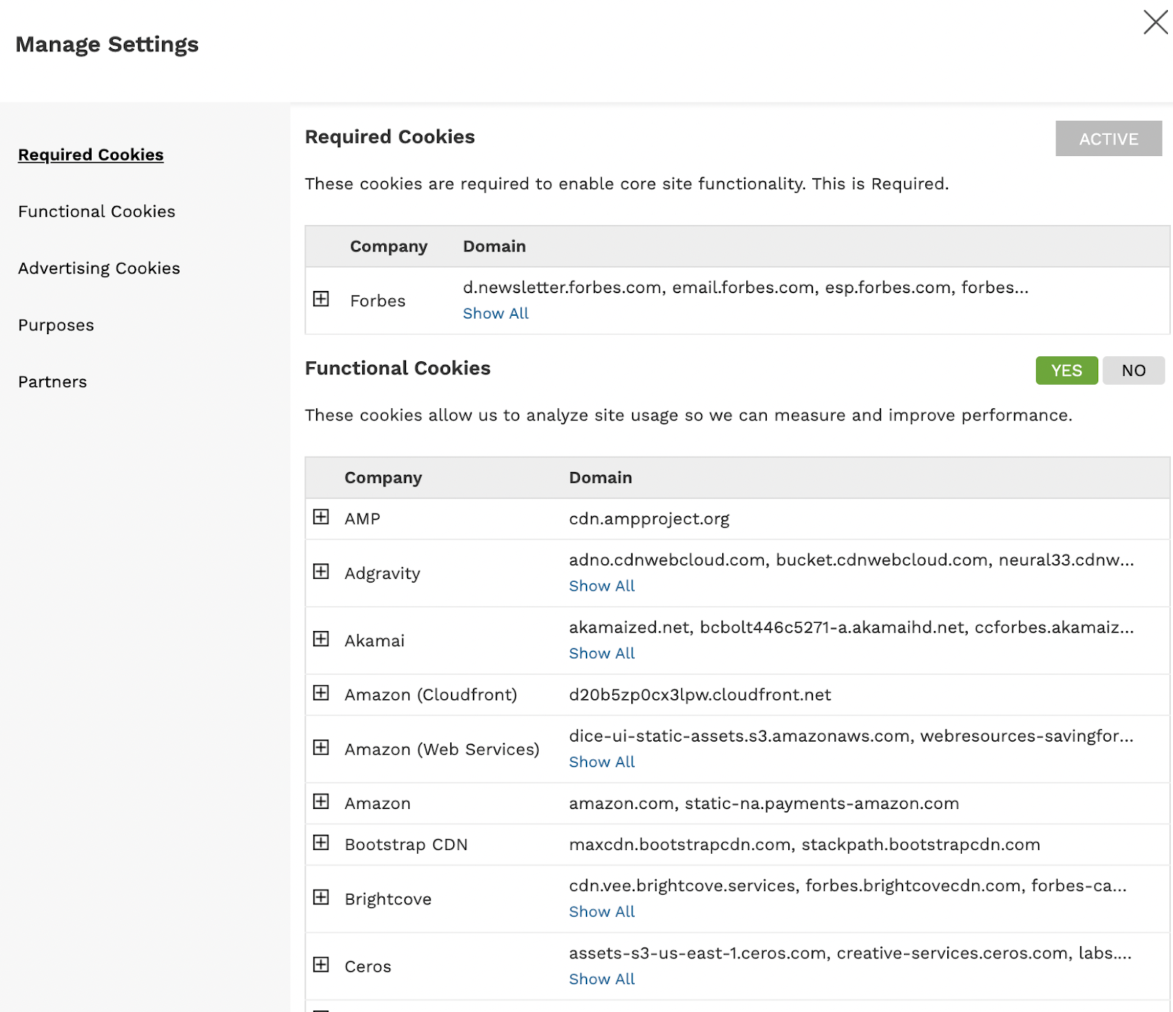
Task: Enable Functional Cookies with YES
Action: point(1066,371)
